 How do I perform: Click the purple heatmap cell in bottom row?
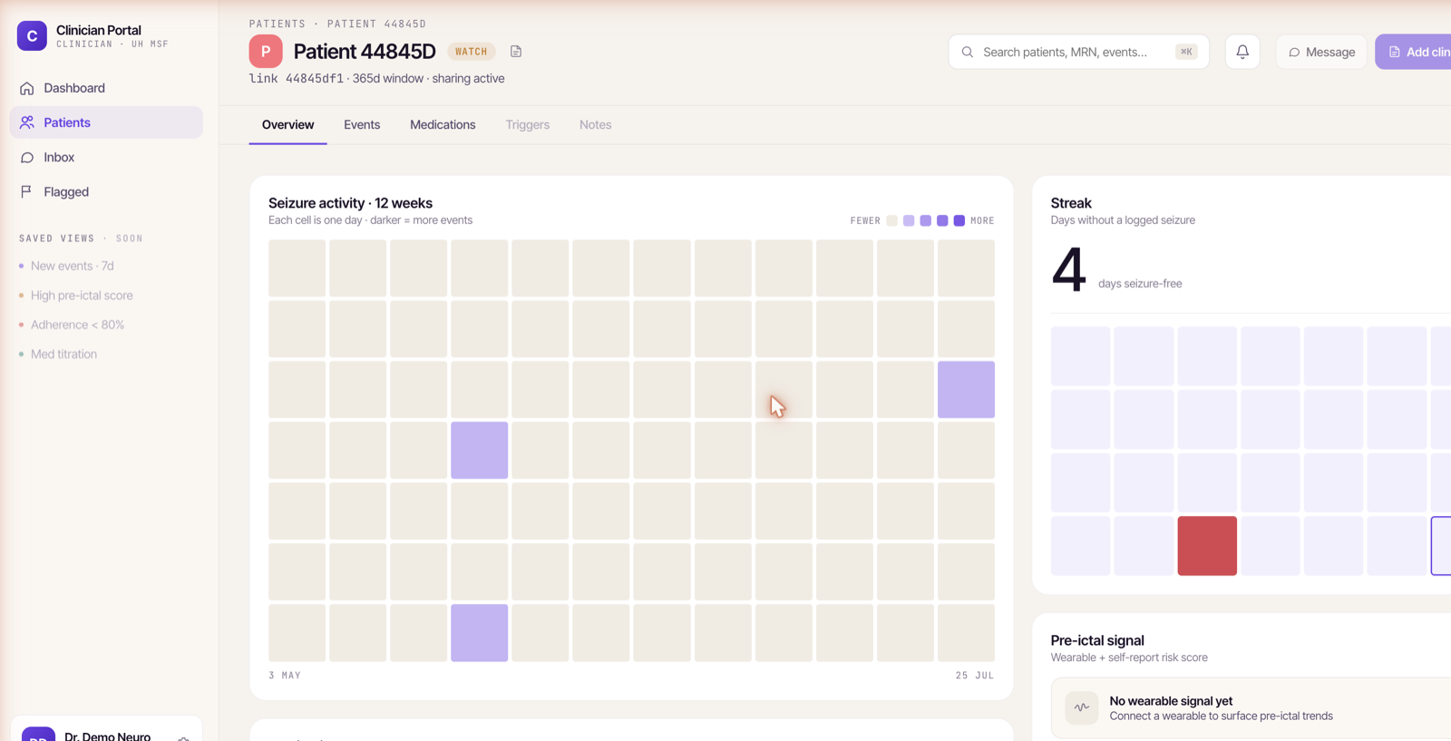tap(480, 633)
